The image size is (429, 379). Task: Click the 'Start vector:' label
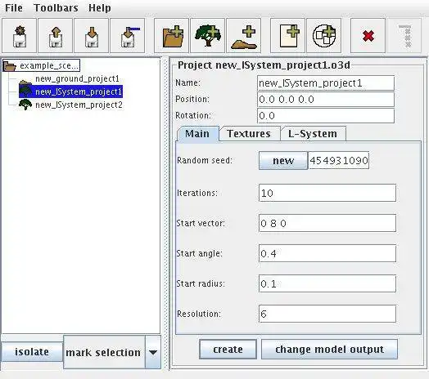click(201, 223)
